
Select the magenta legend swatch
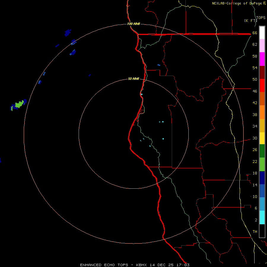(x=262, y=59)
